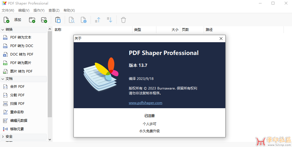Click the 已注册 text in dialog
Image resolution: width=292 pixels, height=147 pixels.
(x=150, y=116)
